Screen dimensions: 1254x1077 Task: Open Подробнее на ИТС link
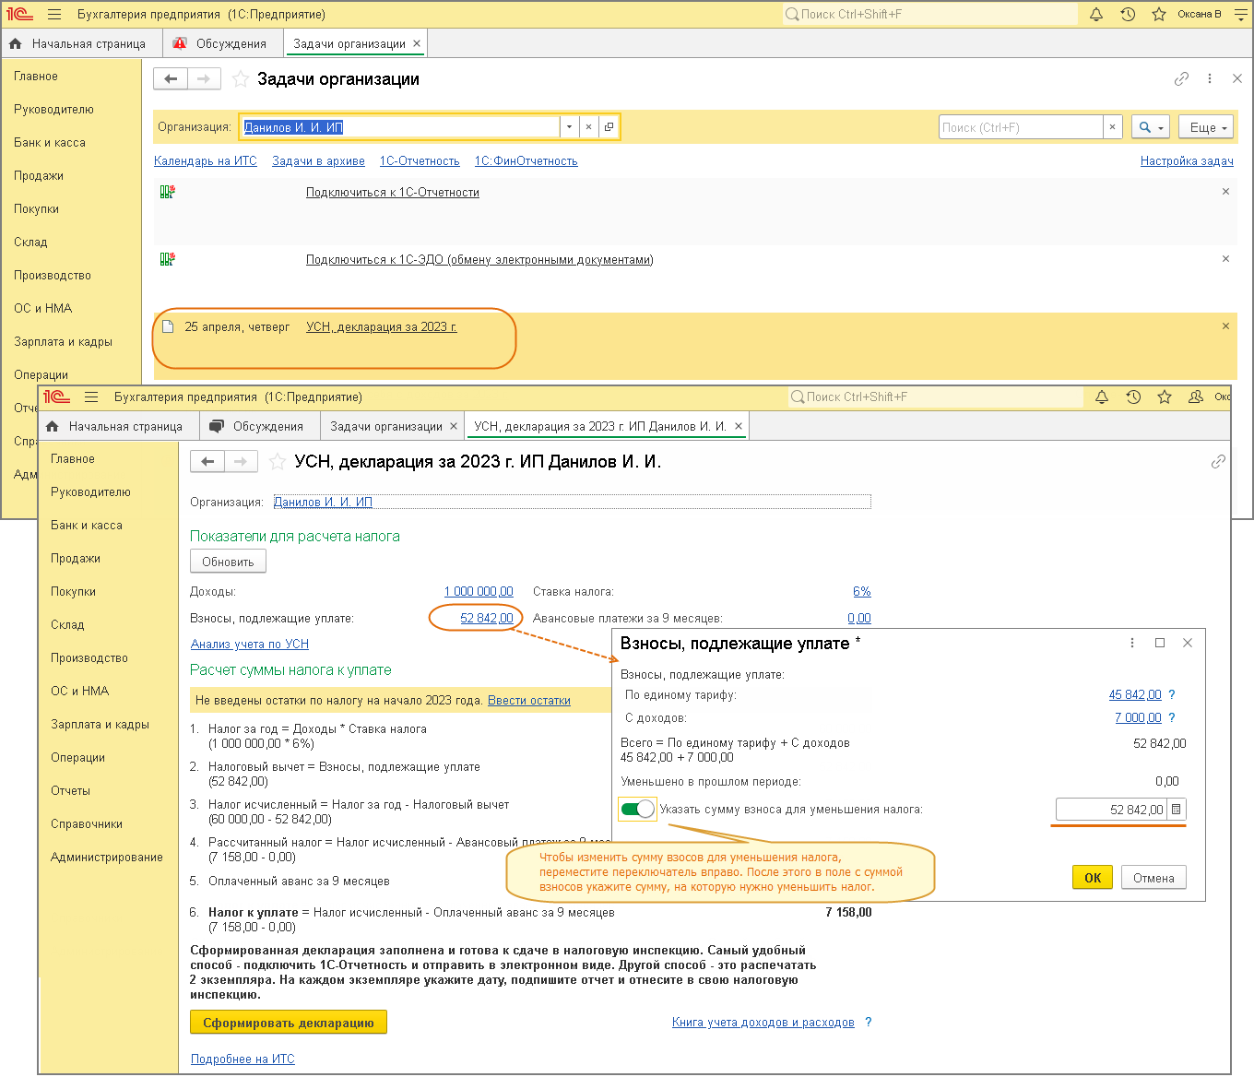tap(243, 1059)
